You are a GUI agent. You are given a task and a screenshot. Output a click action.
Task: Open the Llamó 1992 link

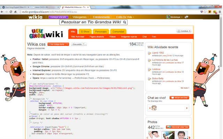pos(158,53)
